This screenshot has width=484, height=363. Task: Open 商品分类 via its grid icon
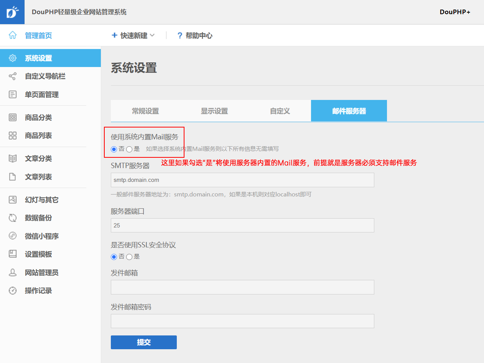(13, 118)
